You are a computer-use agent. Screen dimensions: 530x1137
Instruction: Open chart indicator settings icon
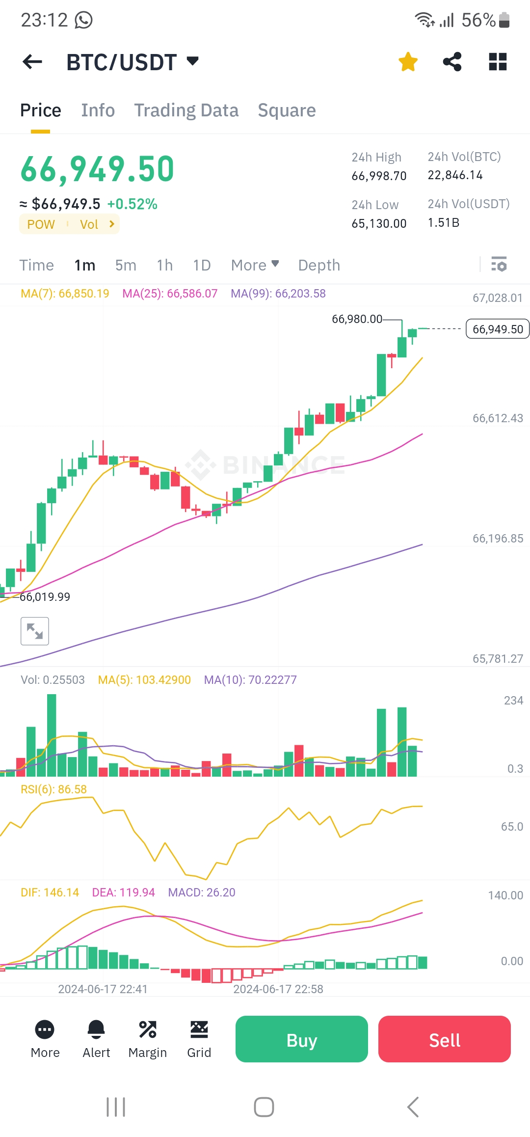coord(499,265)
